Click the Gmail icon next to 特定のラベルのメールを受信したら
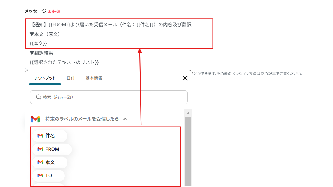 click(36, 119)
